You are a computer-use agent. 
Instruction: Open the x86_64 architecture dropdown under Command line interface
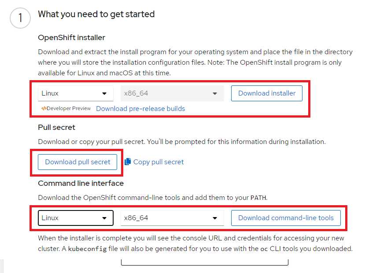[x=172, y=218]
